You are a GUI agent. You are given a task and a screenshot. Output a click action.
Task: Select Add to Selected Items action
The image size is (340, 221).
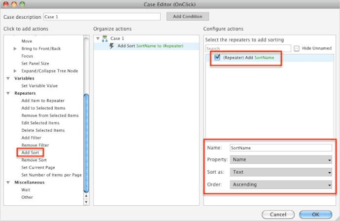(43, 108)
